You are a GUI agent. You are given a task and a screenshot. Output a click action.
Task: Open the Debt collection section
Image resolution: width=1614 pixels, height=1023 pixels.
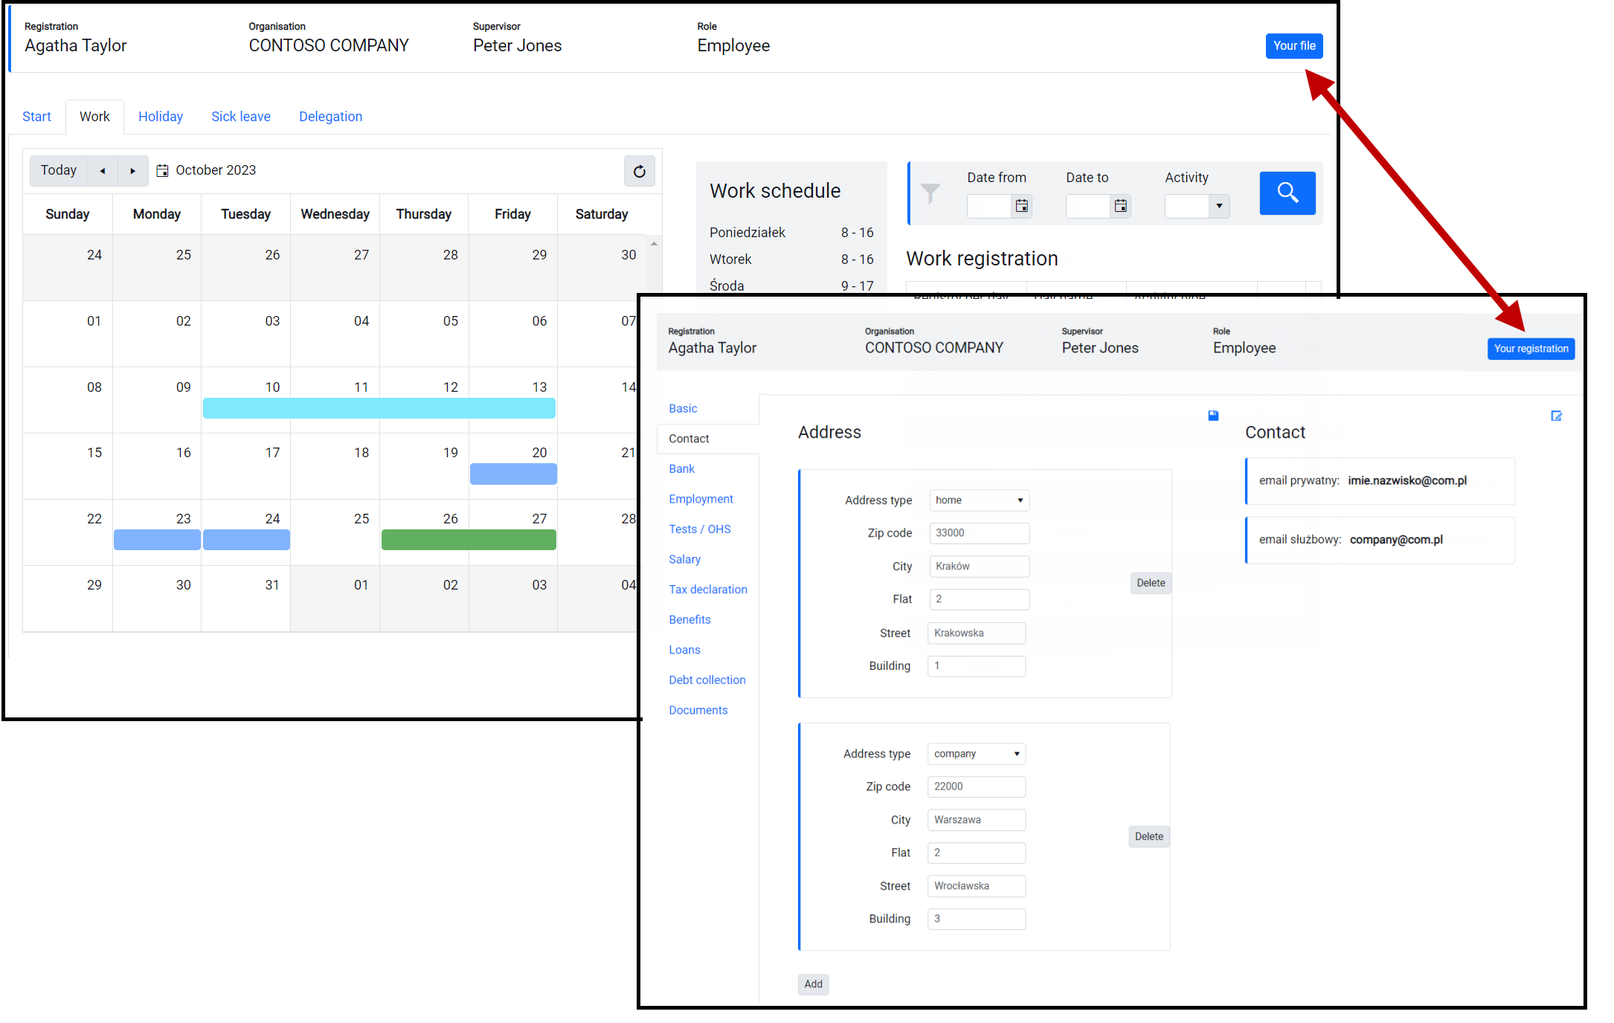click(707, 680)
